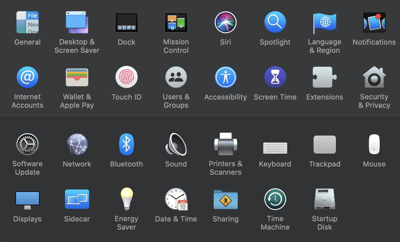Image resolution: width=400 pixels, height=242 pixels.
Task: Open Mission Control settings
Action: pyautogui.click(x=176, y=22)
